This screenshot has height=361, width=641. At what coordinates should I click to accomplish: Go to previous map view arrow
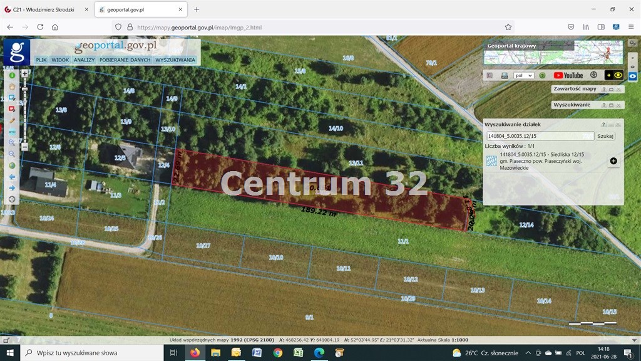coord(11,177)
